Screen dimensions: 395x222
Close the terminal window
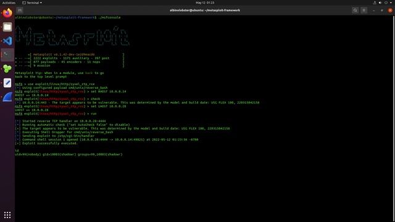pyautogui.click(x=390, y=10)
